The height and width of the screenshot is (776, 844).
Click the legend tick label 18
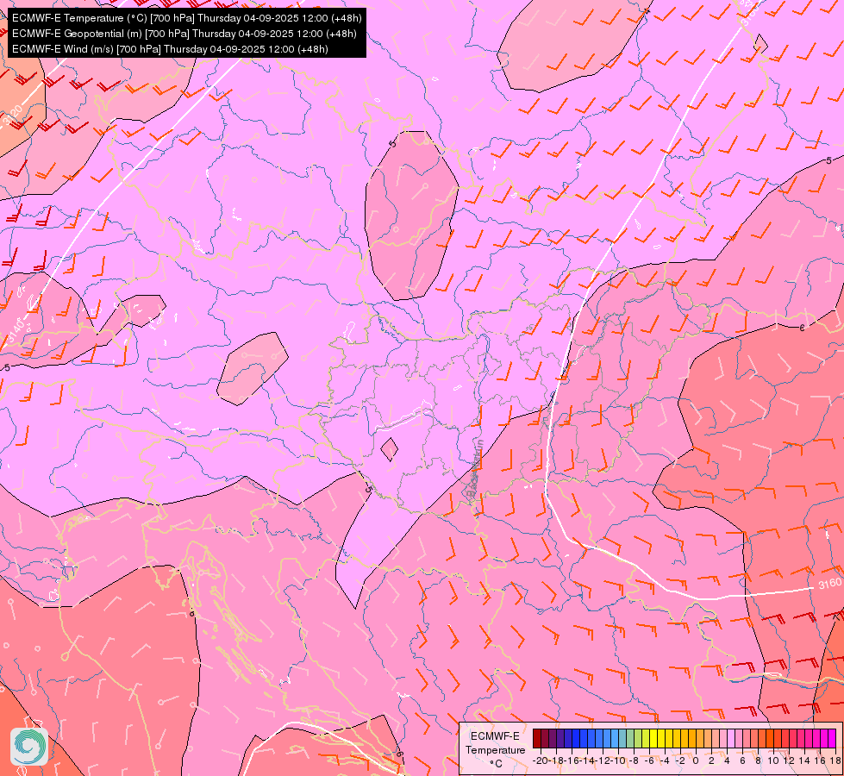pos(835,760)
